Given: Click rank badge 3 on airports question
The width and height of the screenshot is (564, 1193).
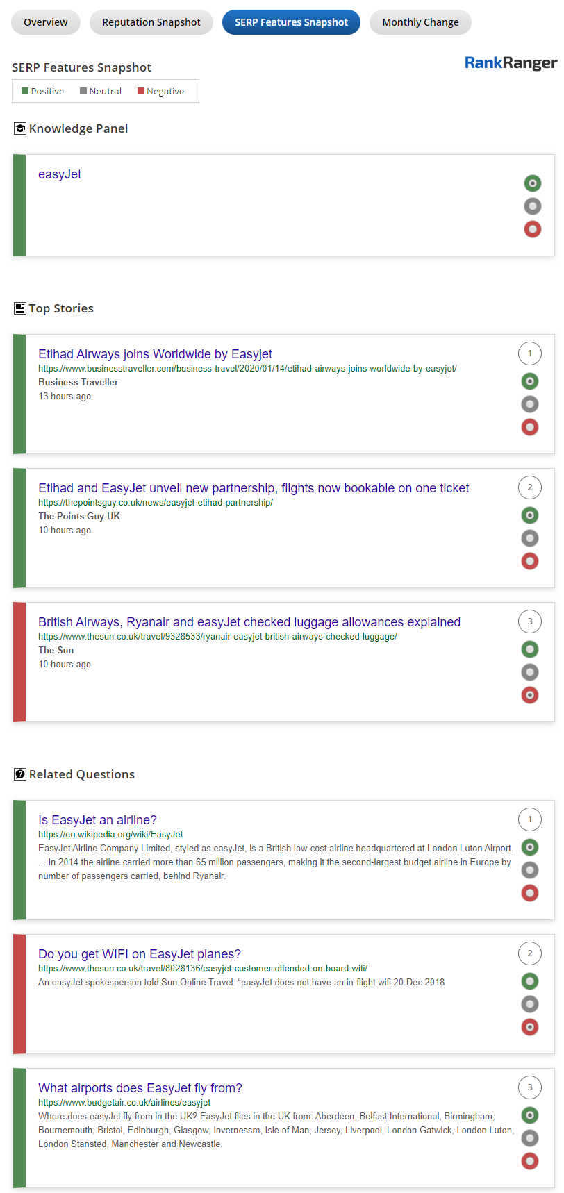Looking at the screenshot, I should coord(530,1087).
